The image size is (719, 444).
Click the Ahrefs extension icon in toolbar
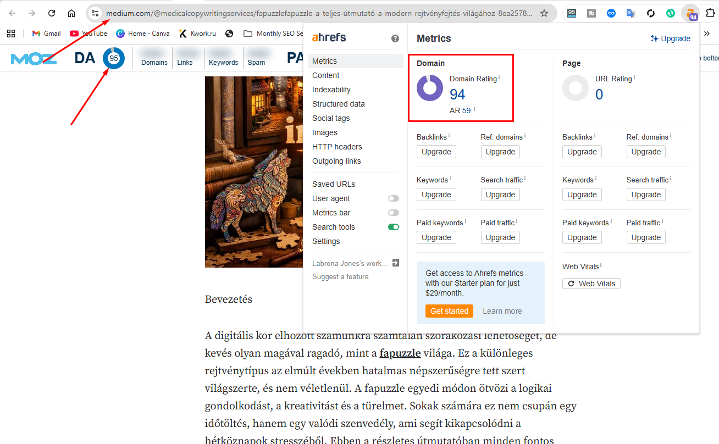pyautogui.click(x=690, y=13)
